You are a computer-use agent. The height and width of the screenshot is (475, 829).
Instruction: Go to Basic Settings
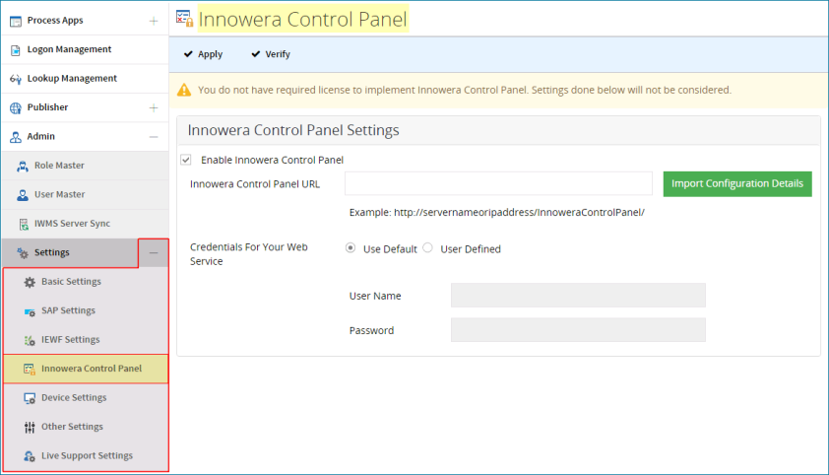click(87, 282)
